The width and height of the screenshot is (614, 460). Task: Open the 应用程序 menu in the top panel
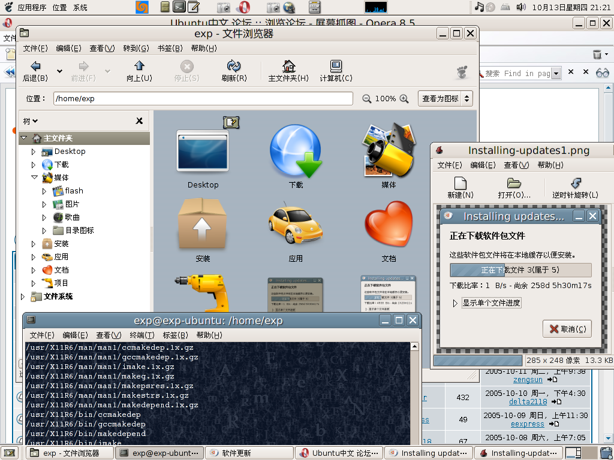32,7
